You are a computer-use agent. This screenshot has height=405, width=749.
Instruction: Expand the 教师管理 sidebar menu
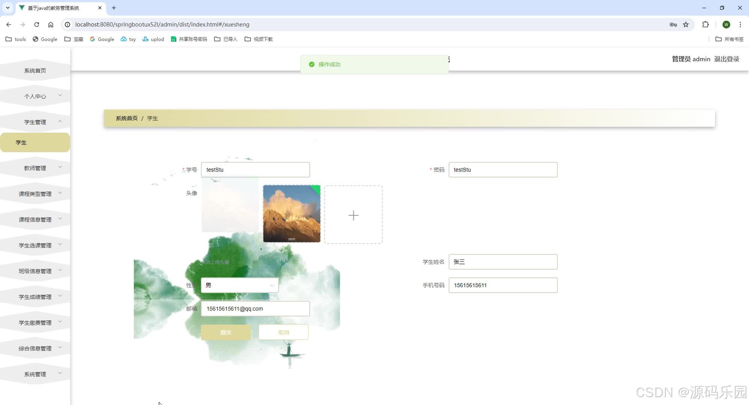(35, 168)
